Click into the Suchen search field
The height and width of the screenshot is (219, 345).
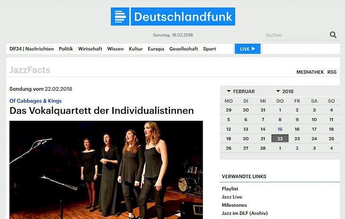point(295,35)
